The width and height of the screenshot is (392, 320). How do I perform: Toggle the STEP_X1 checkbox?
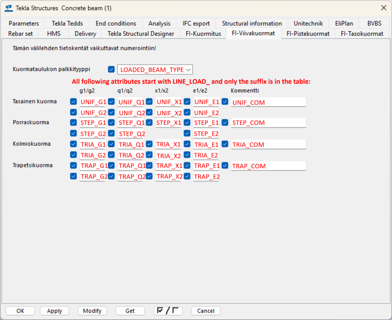pyautogui.click(x=149, y=123)
